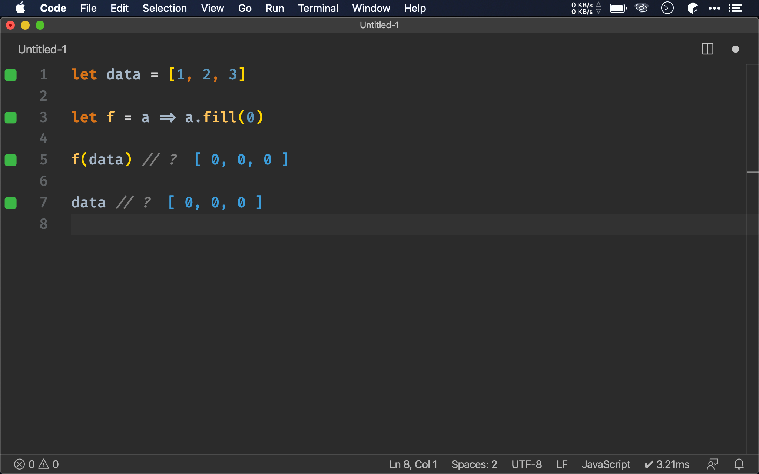Click the green coverage marker on line 1

click(x=11, y=75)
